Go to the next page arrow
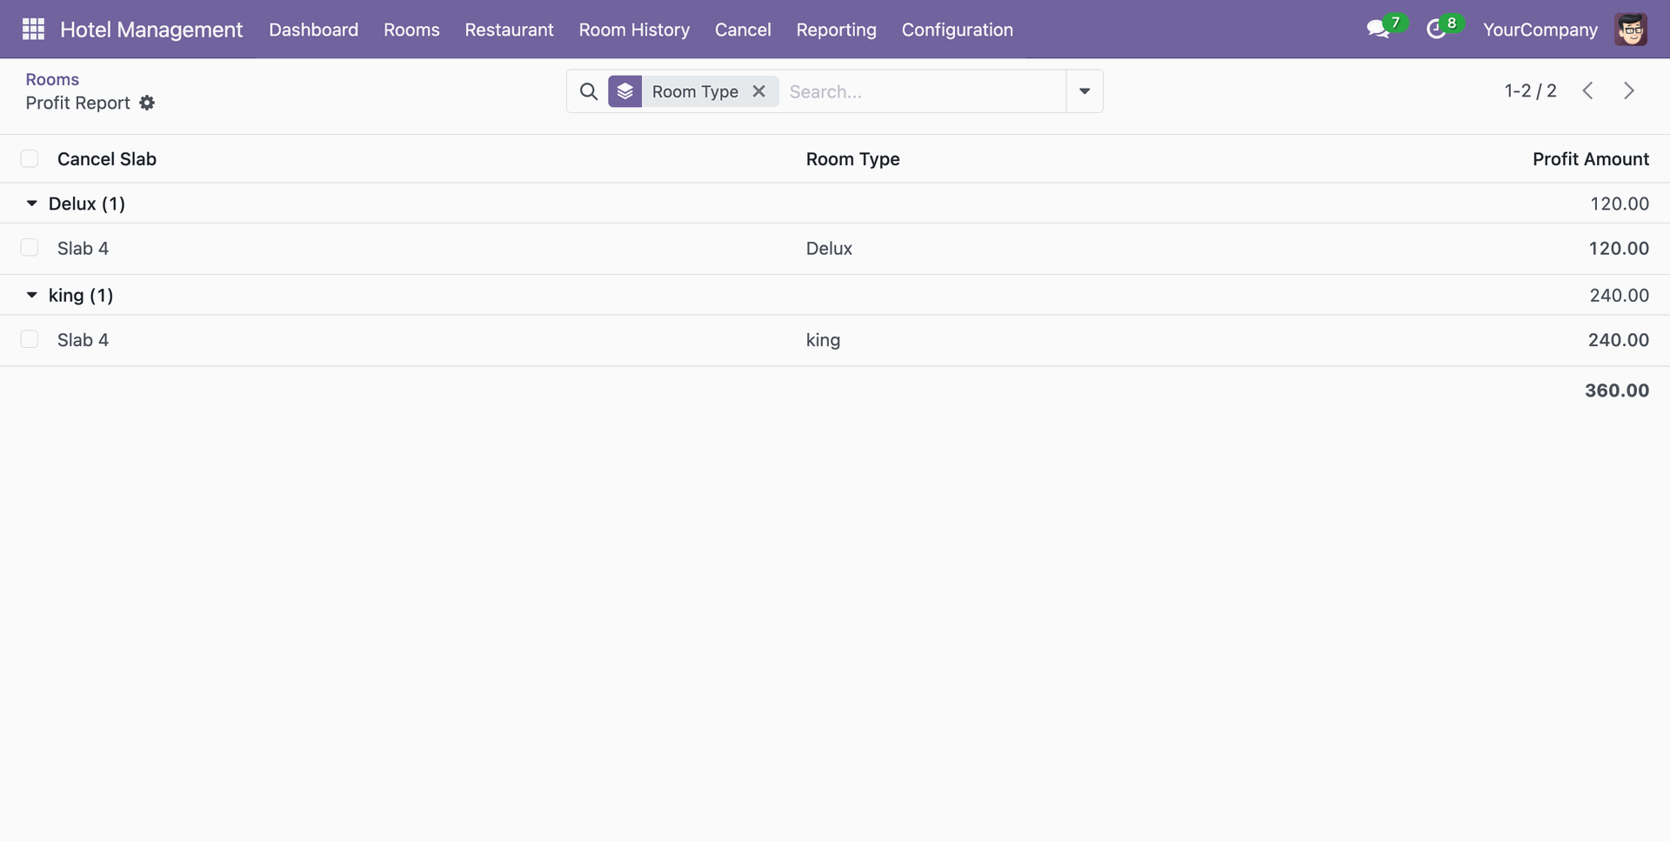This screenshot has width=1670, height=841. [x=1628, y=91]
